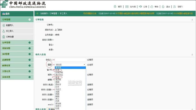Screen dimensions: 196x110
Task: Expand the 店铺管理 section arrow
Action: [x=30, y=60]
